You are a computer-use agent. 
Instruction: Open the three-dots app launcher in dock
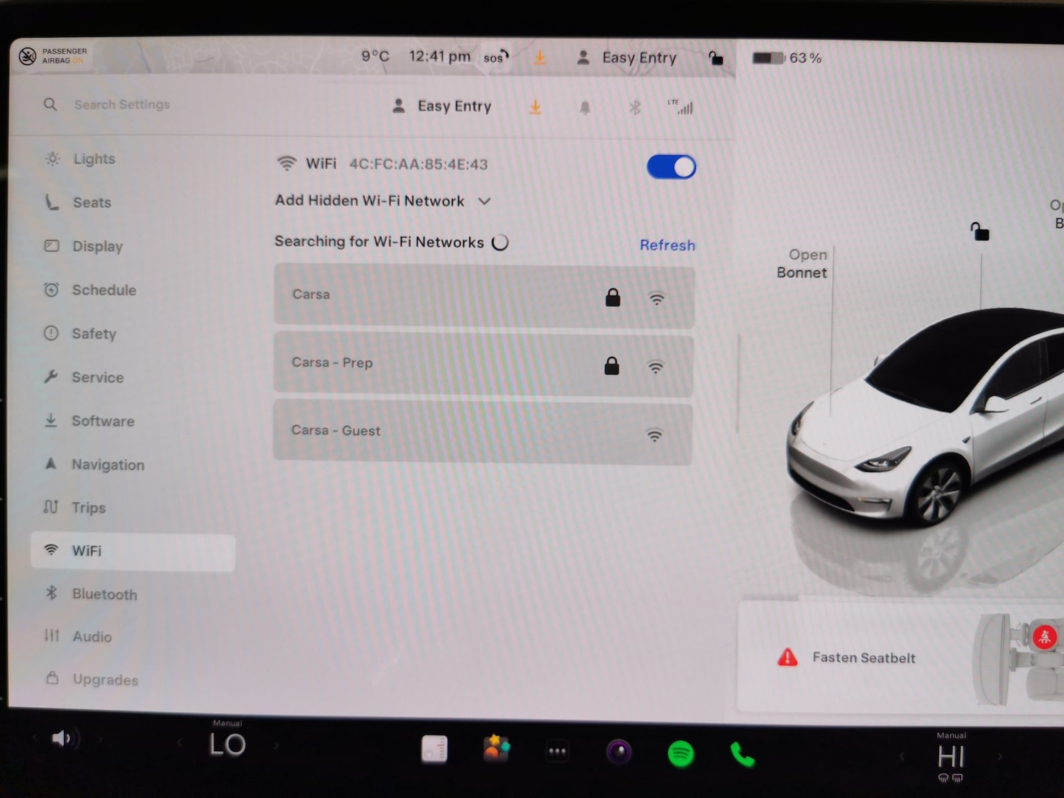[558, 750]
